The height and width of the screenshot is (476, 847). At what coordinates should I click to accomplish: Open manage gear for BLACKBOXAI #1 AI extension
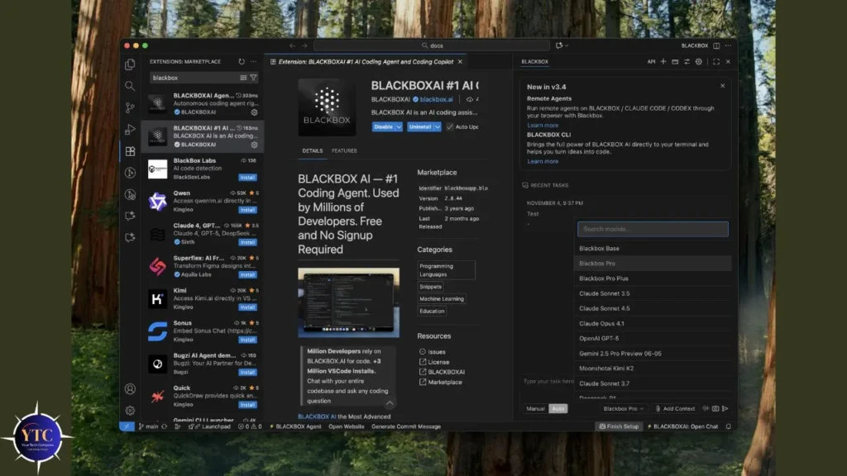254,145
